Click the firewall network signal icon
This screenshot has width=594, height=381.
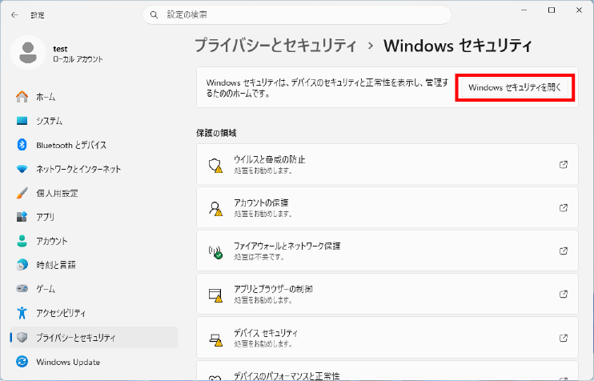[215, 252]
